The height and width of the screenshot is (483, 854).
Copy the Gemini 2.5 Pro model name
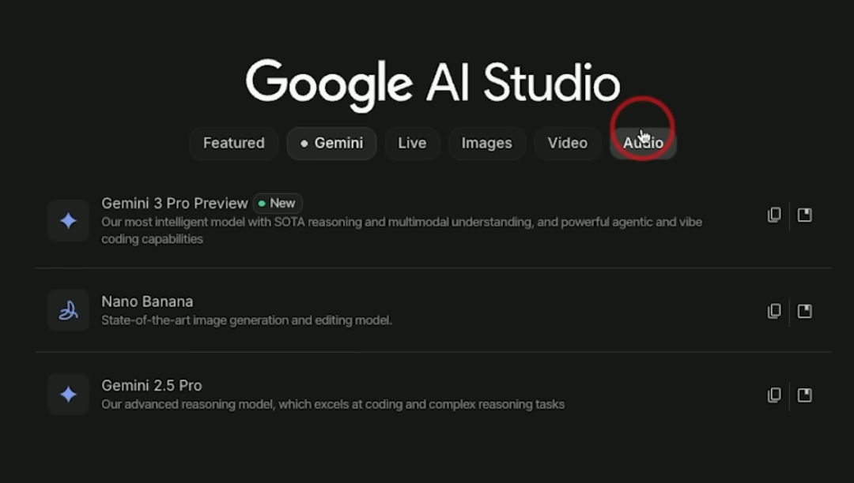(774, 395)
